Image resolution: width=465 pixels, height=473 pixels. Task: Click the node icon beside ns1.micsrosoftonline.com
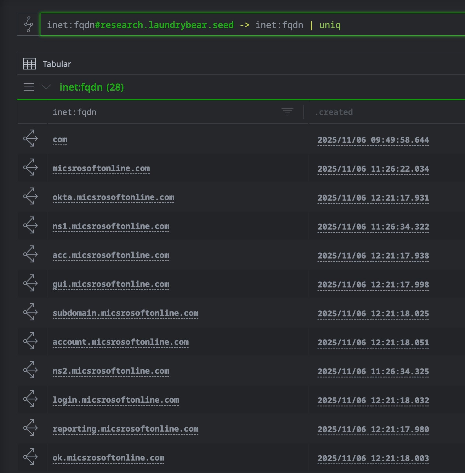coord(30,226)
